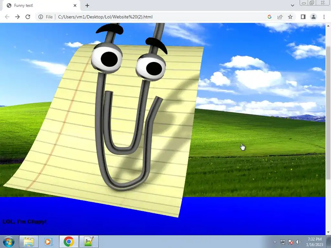Show hidden system tray icons
This screenshot has width=331, height=248.
275,242
